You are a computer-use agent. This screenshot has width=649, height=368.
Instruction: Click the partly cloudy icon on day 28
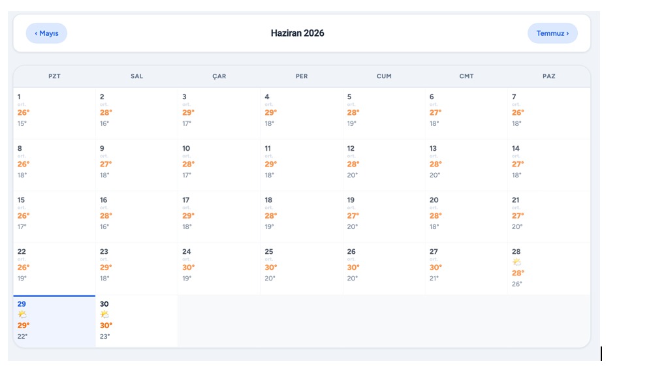coord(516,262)
